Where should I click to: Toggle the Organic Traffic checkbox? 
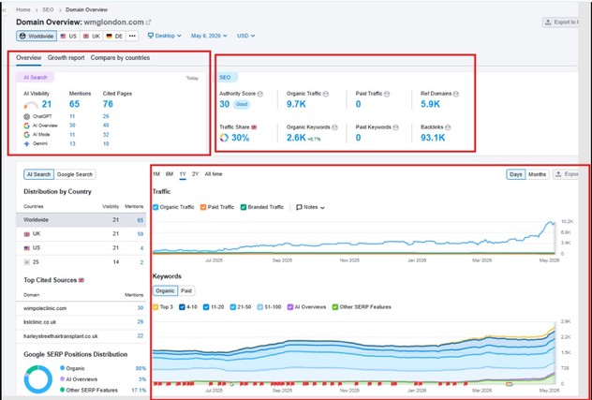point(155,207)
